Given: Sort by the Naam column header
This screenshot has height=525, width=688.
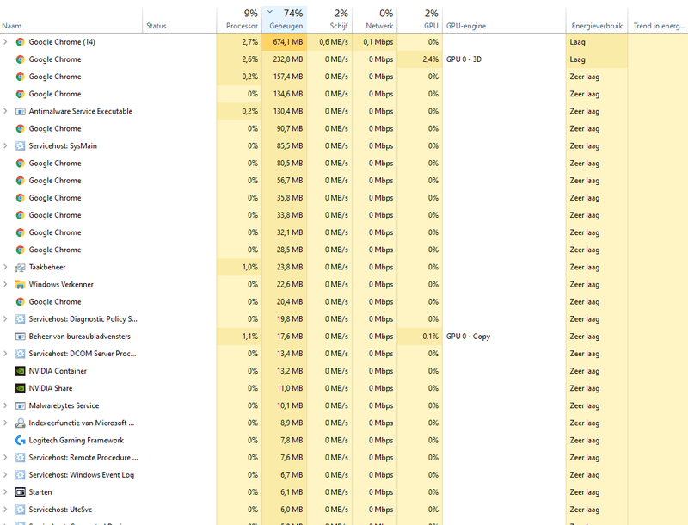Looking at the screenshot, I should pos(71,20).
